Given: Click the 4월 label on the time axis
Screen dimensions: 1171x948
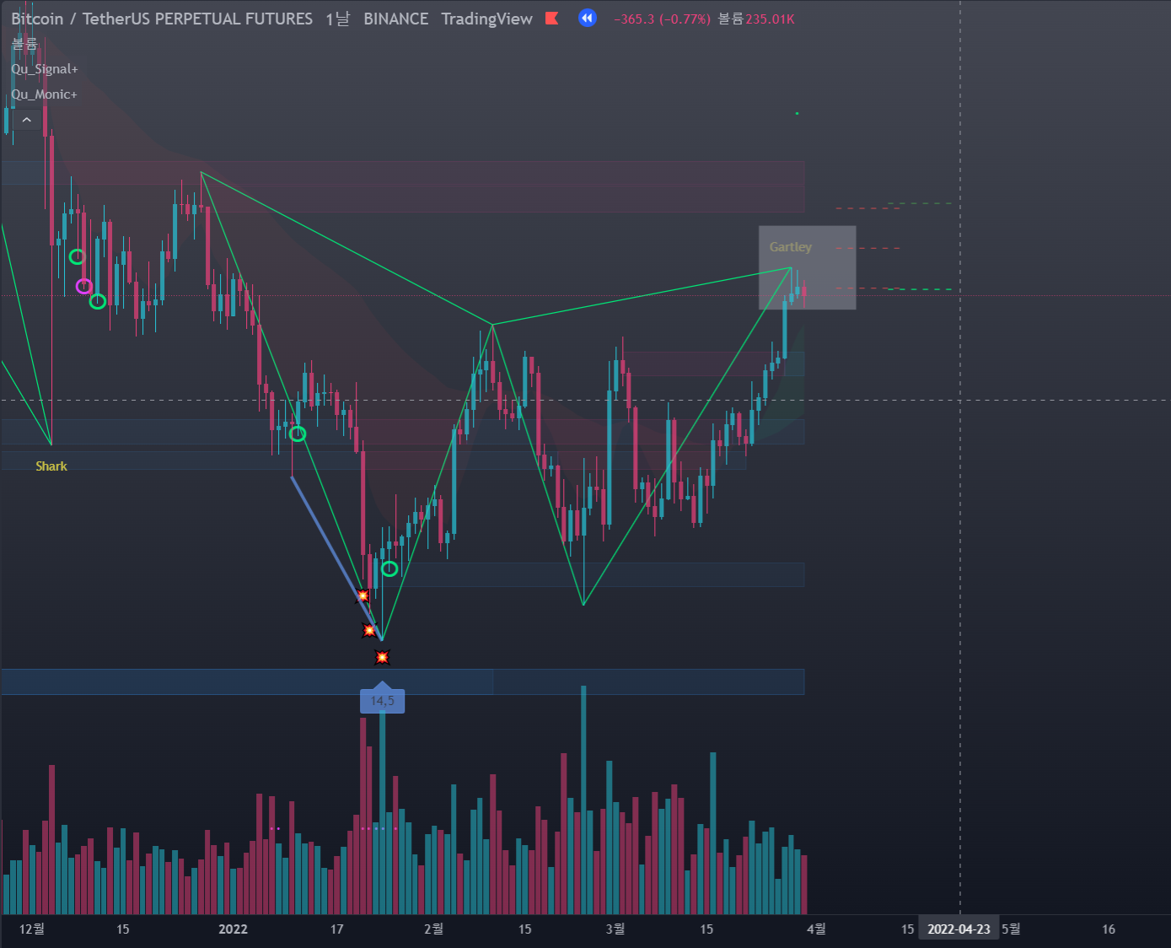Looking at the screenshot, I should click(816, 929).
